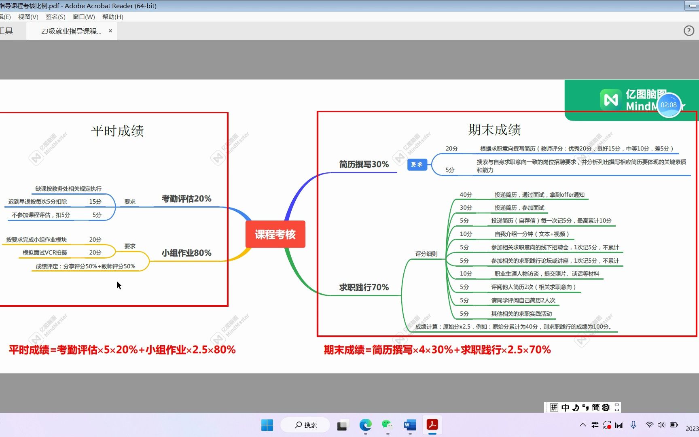The image size is (699, 437).
Task: Click the recording timer bubble showing 02:08
Action: (x=669, y=105)
